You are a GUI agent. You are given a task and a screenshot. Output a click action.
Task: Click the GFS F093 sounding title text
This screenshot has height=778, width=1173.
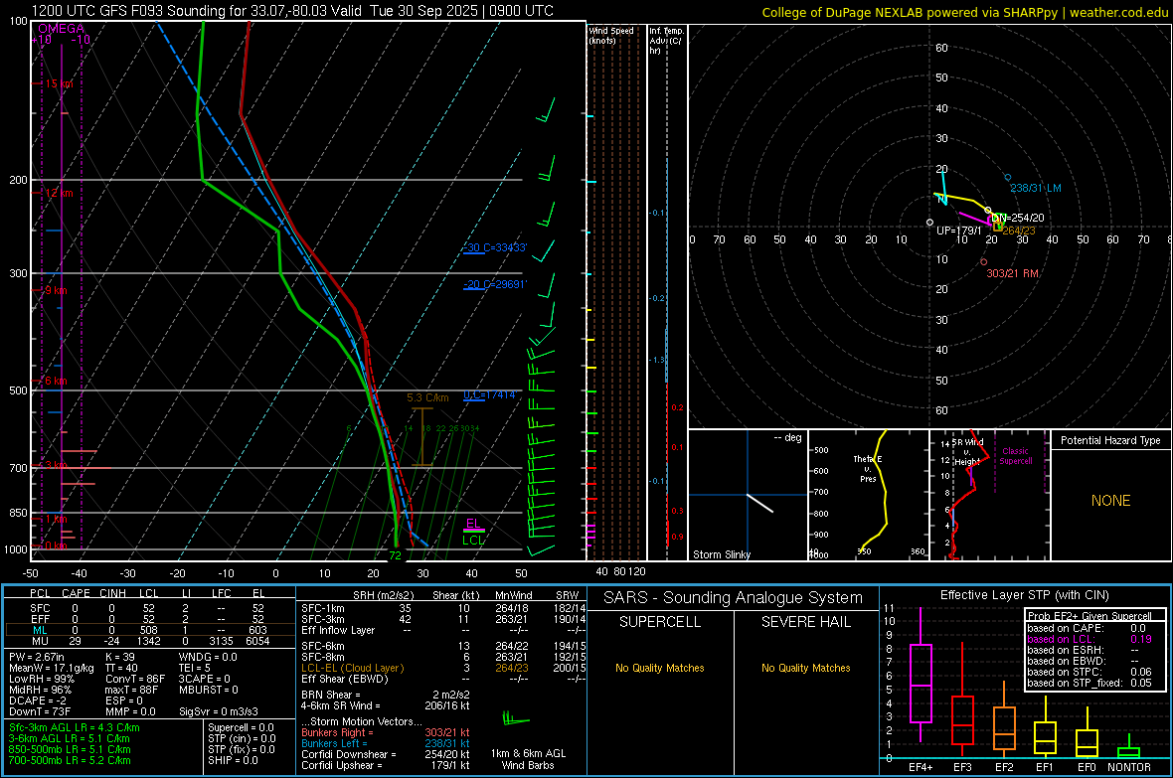(x=292, y=11)
